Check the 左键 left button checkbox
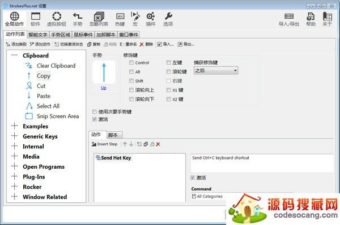 coord(168,63)
